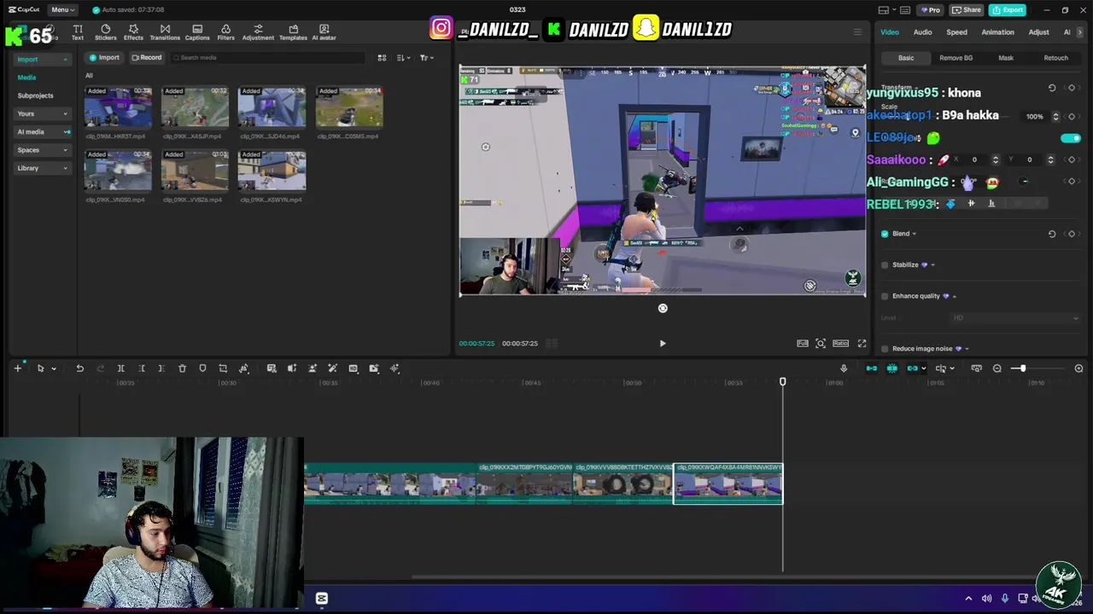Open the Adjustment panel

point(258,32)
